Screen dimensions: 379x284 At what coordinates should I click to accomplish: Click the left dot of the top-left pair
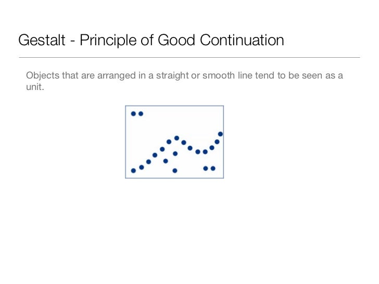click(133, 113)
